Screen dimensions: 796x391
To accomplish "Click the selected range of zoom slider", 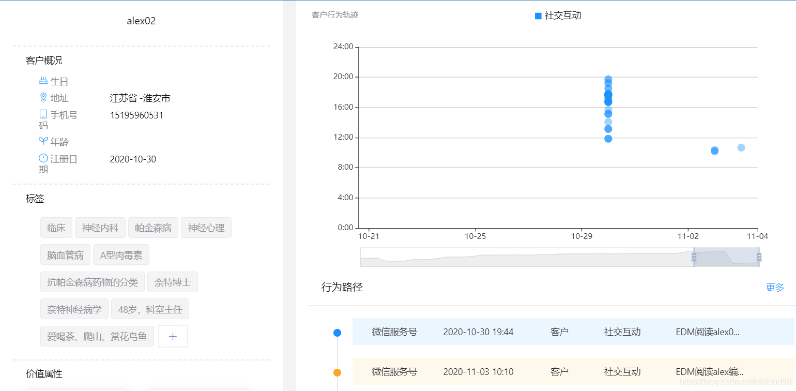I will click(x=726, y=257).
